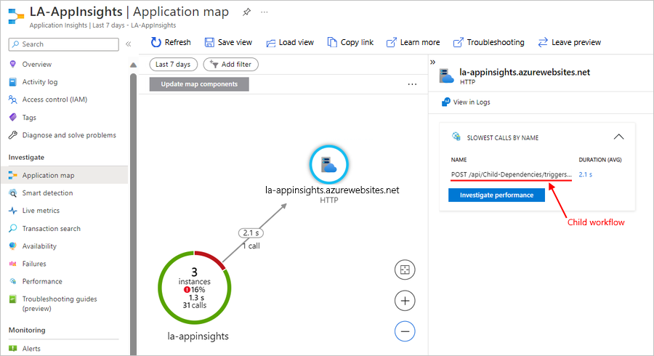Click the Leave preview swap icon
The height and width of the screenshot is (356, 654).
[x=543, y=43]
